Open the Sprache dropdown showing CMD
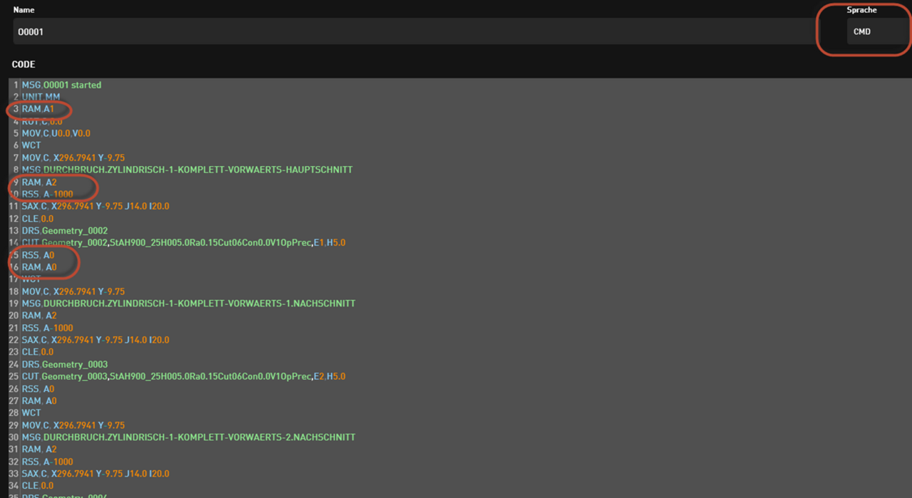This screenshot has width=912, height=498. pyautogui.click(x=876, y=31)
